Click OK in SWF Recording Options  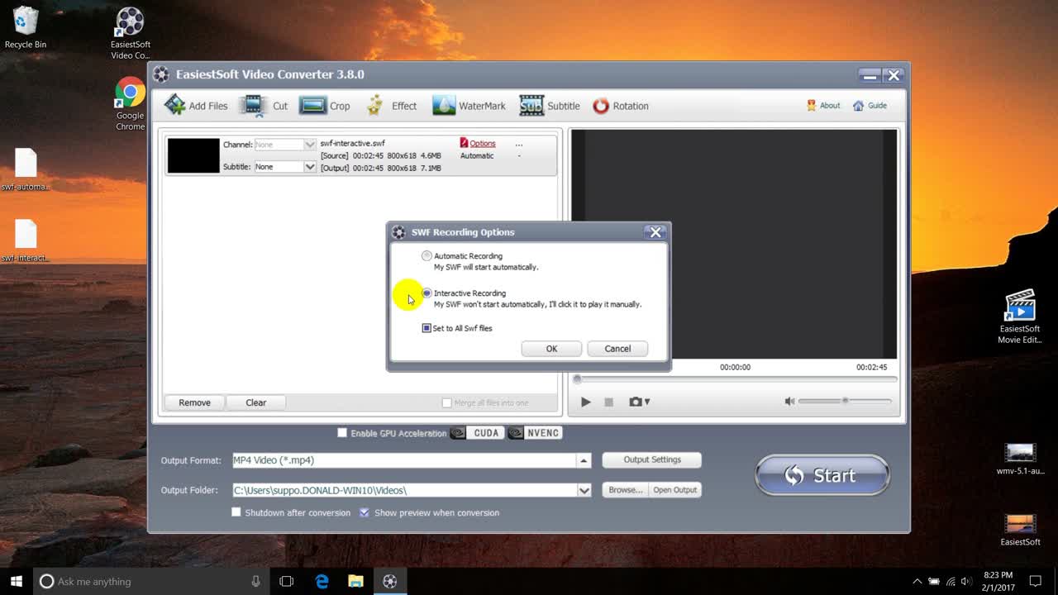pyautogui.click(x=551, y=349)
